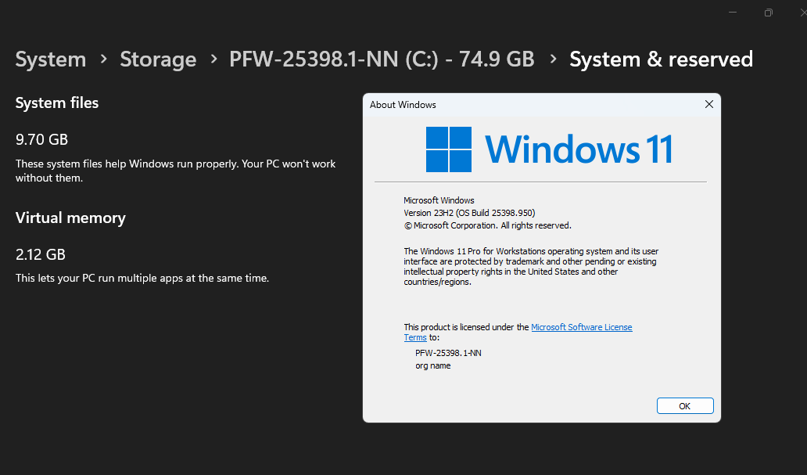Image resolution: width=807 pixels, height=475 pixels.
Task: Click the Version 23H2 build text
Action: pyautogui.click(x=469, y=213)
